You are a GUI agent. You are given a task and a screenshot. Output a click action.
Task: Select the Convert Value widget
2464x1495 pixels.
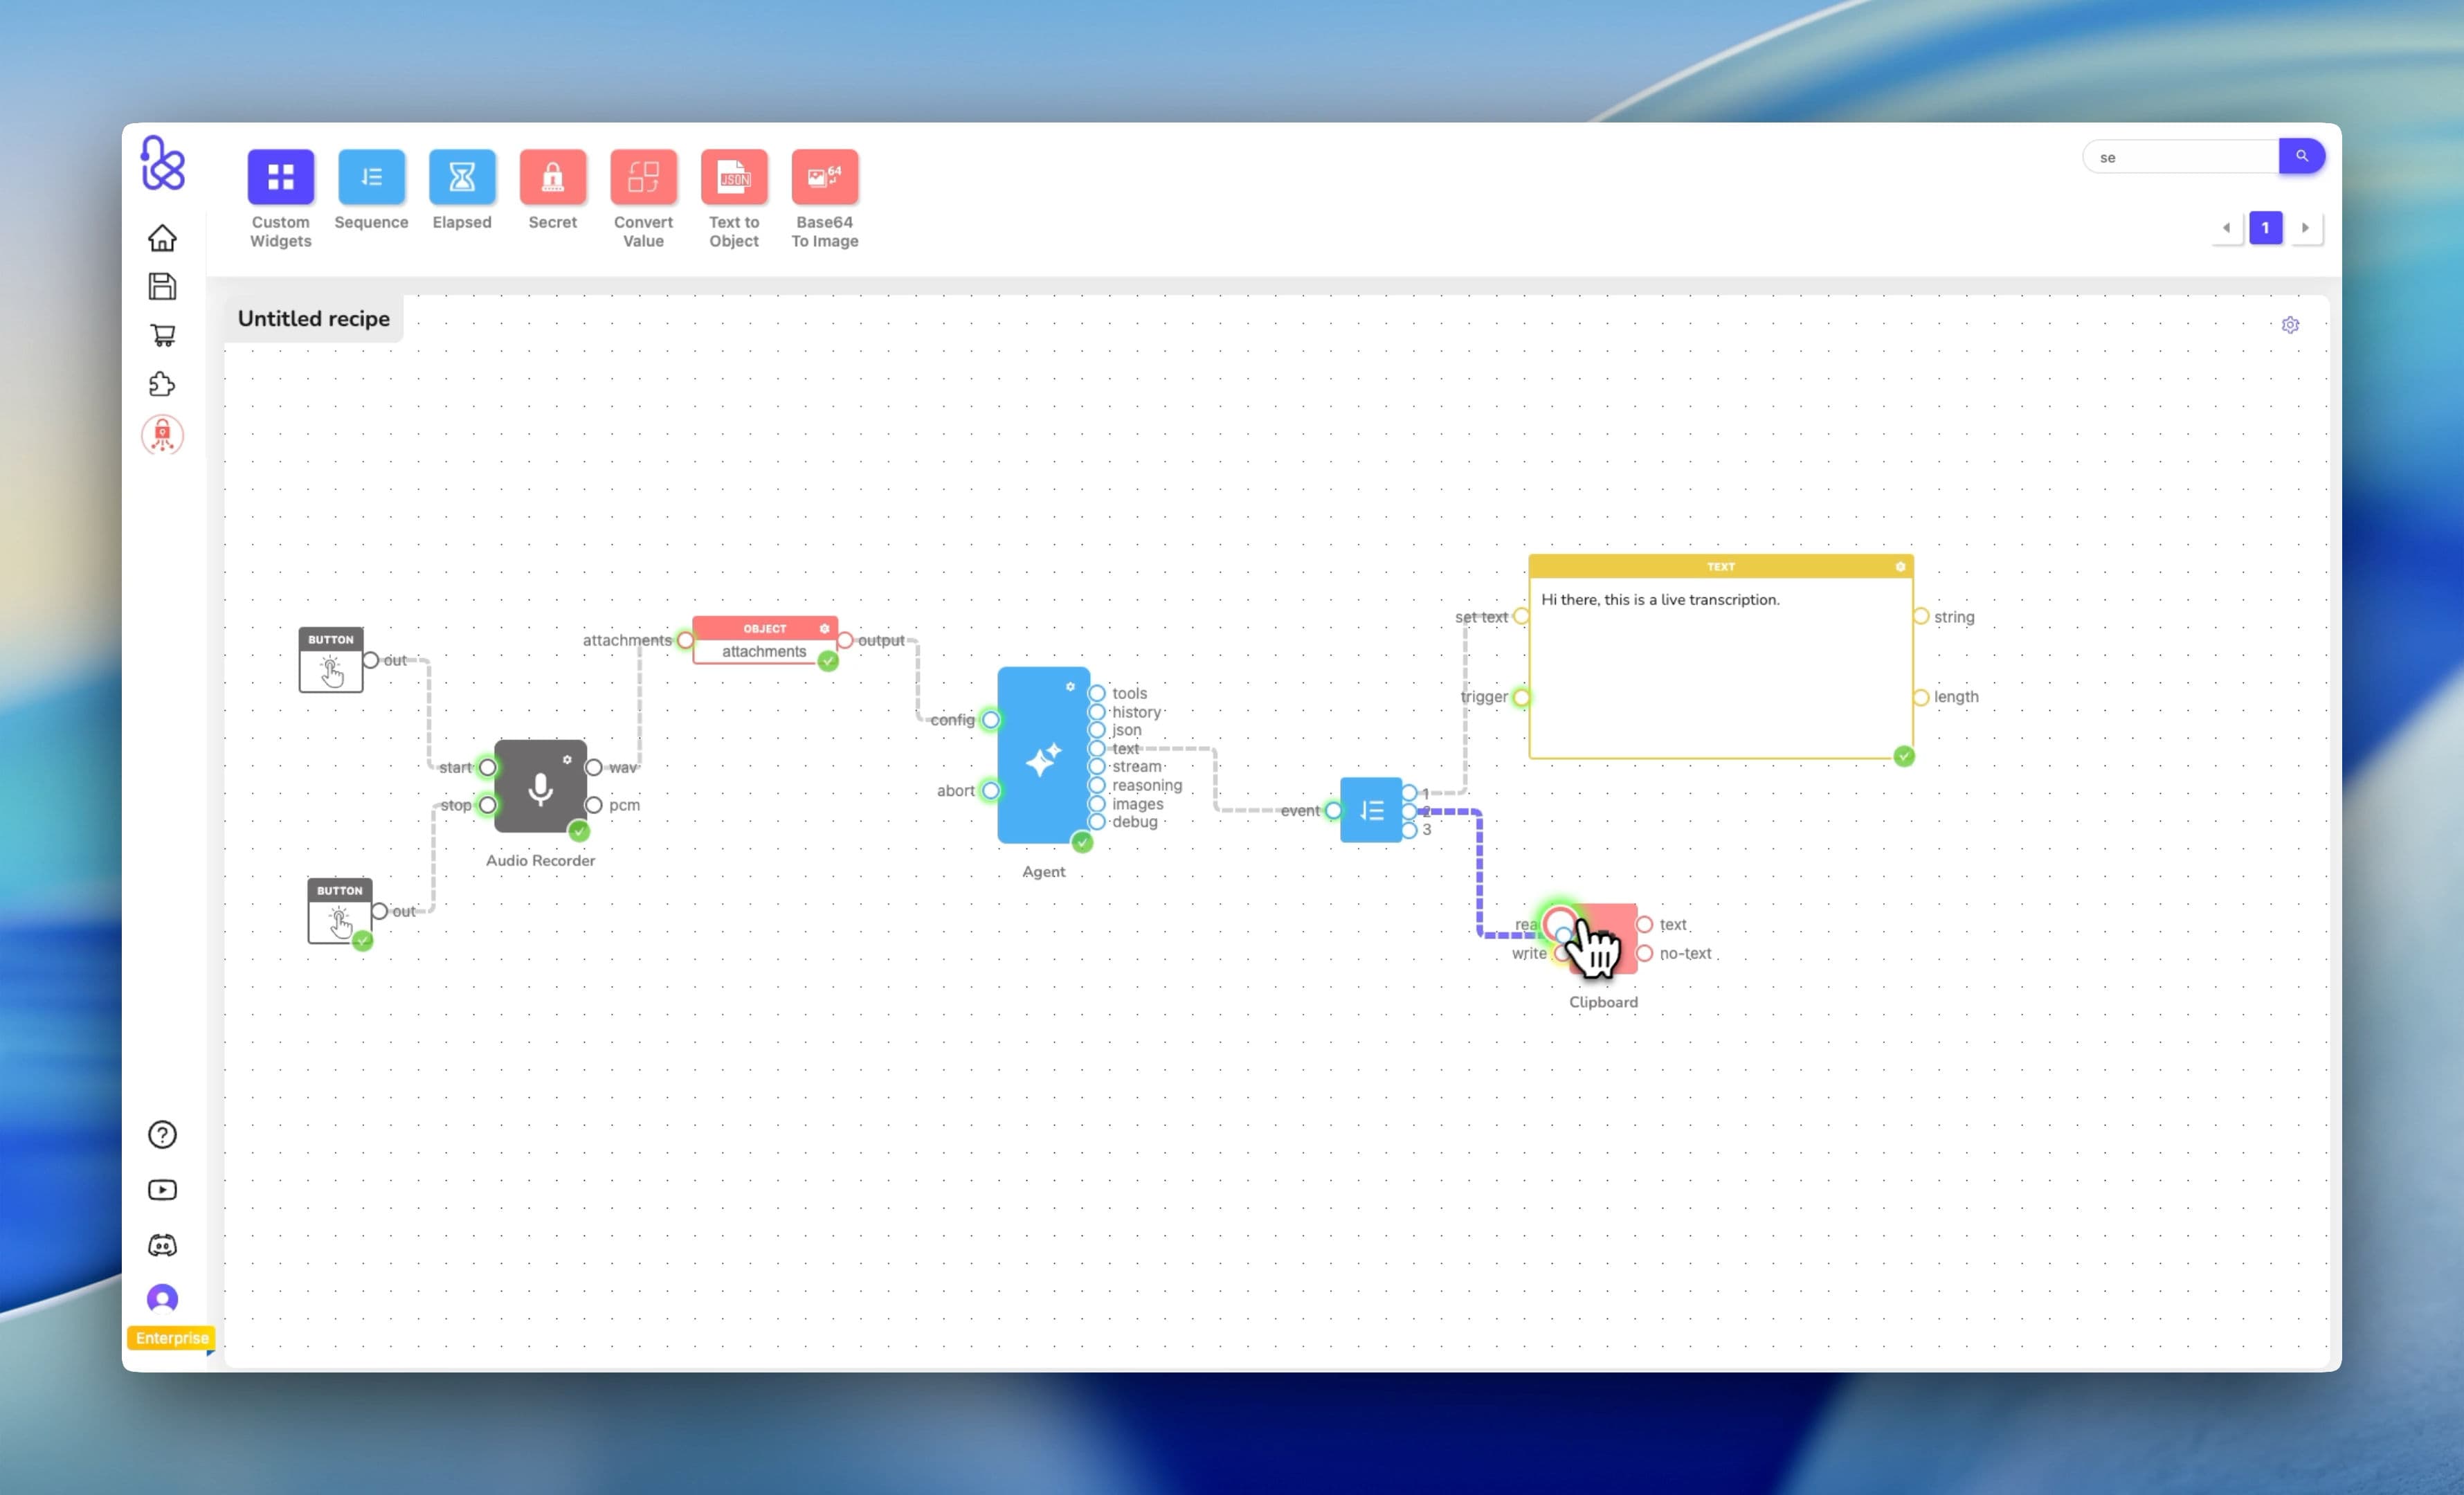(x=643, y=178)
